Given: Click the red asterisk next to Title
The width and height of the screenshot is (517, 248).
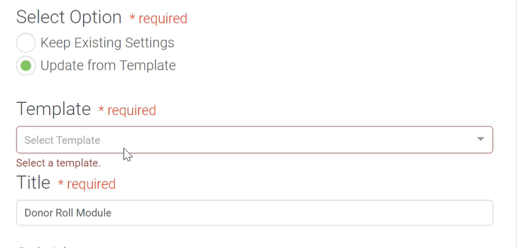Looking at the screenshot, I should pos(61,182).
